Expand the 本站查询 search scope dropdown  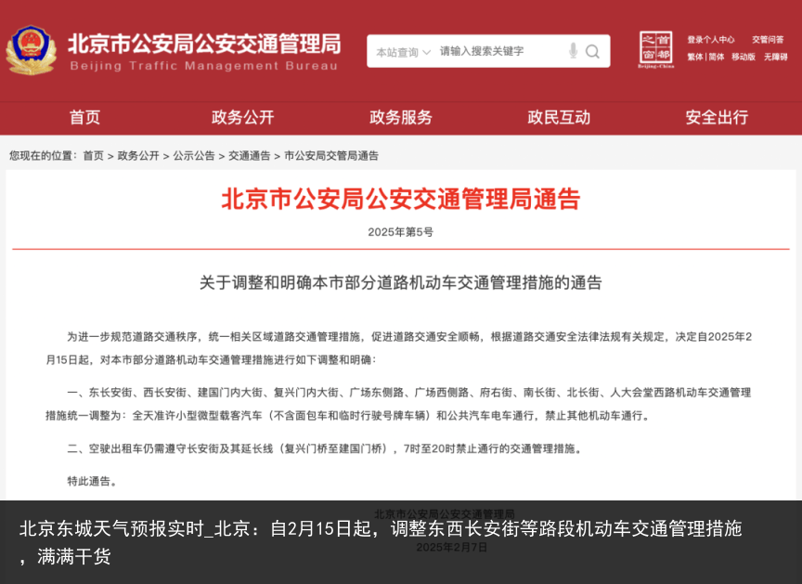click(x=404, y=52)
